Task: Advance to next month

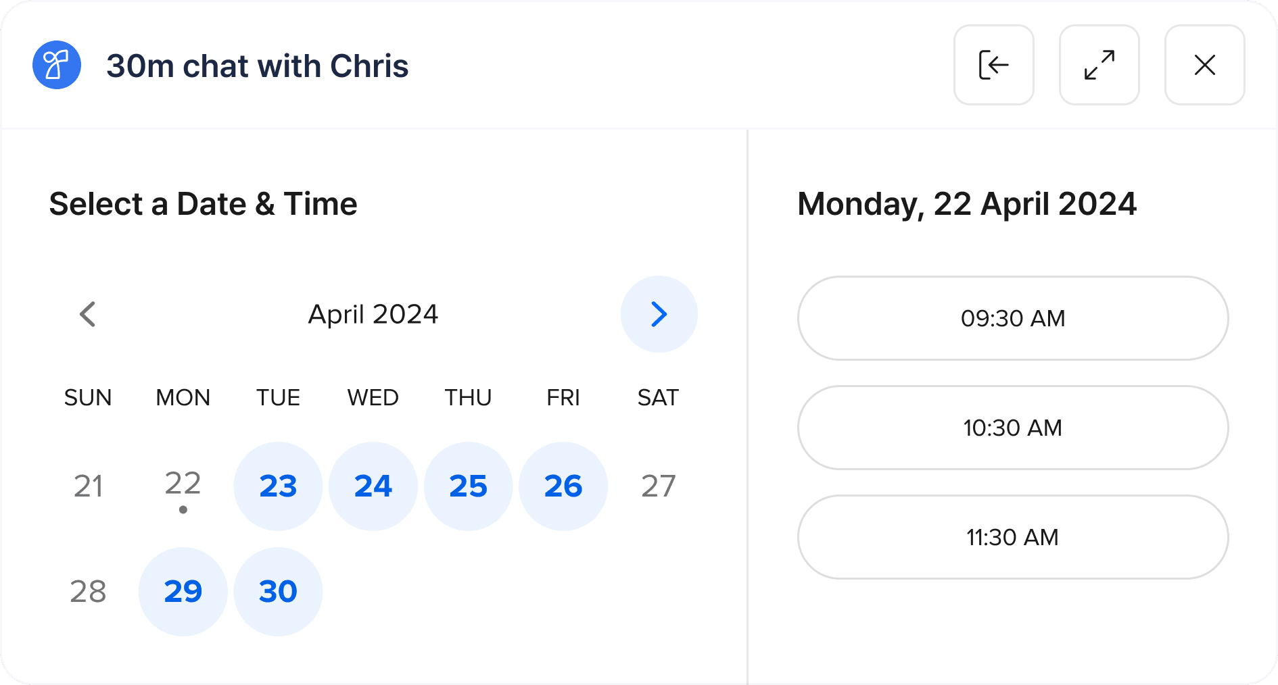Action: pyautogui.click(x=659, y=314)
